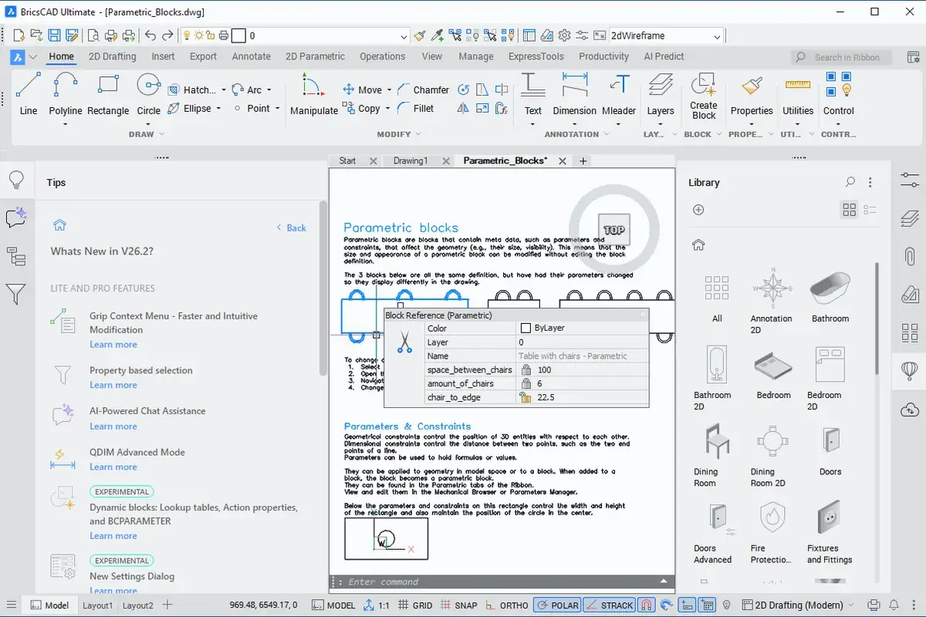The image size is (926, 617).
Task: Expand the Move dropdown arrow
Action: [389, 90]
